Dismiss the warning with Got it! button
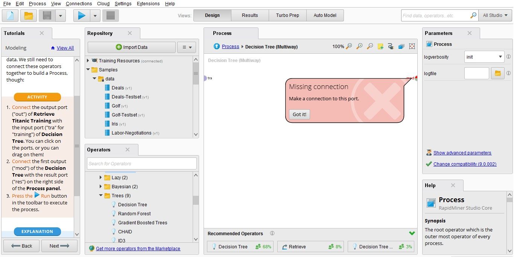The image size is (514, 257). point(300,114)
